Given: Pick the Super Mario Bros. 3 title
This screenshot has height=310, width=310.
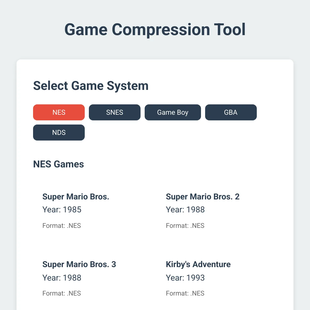Looking at the screenshot, I should (x=79, y=264).
